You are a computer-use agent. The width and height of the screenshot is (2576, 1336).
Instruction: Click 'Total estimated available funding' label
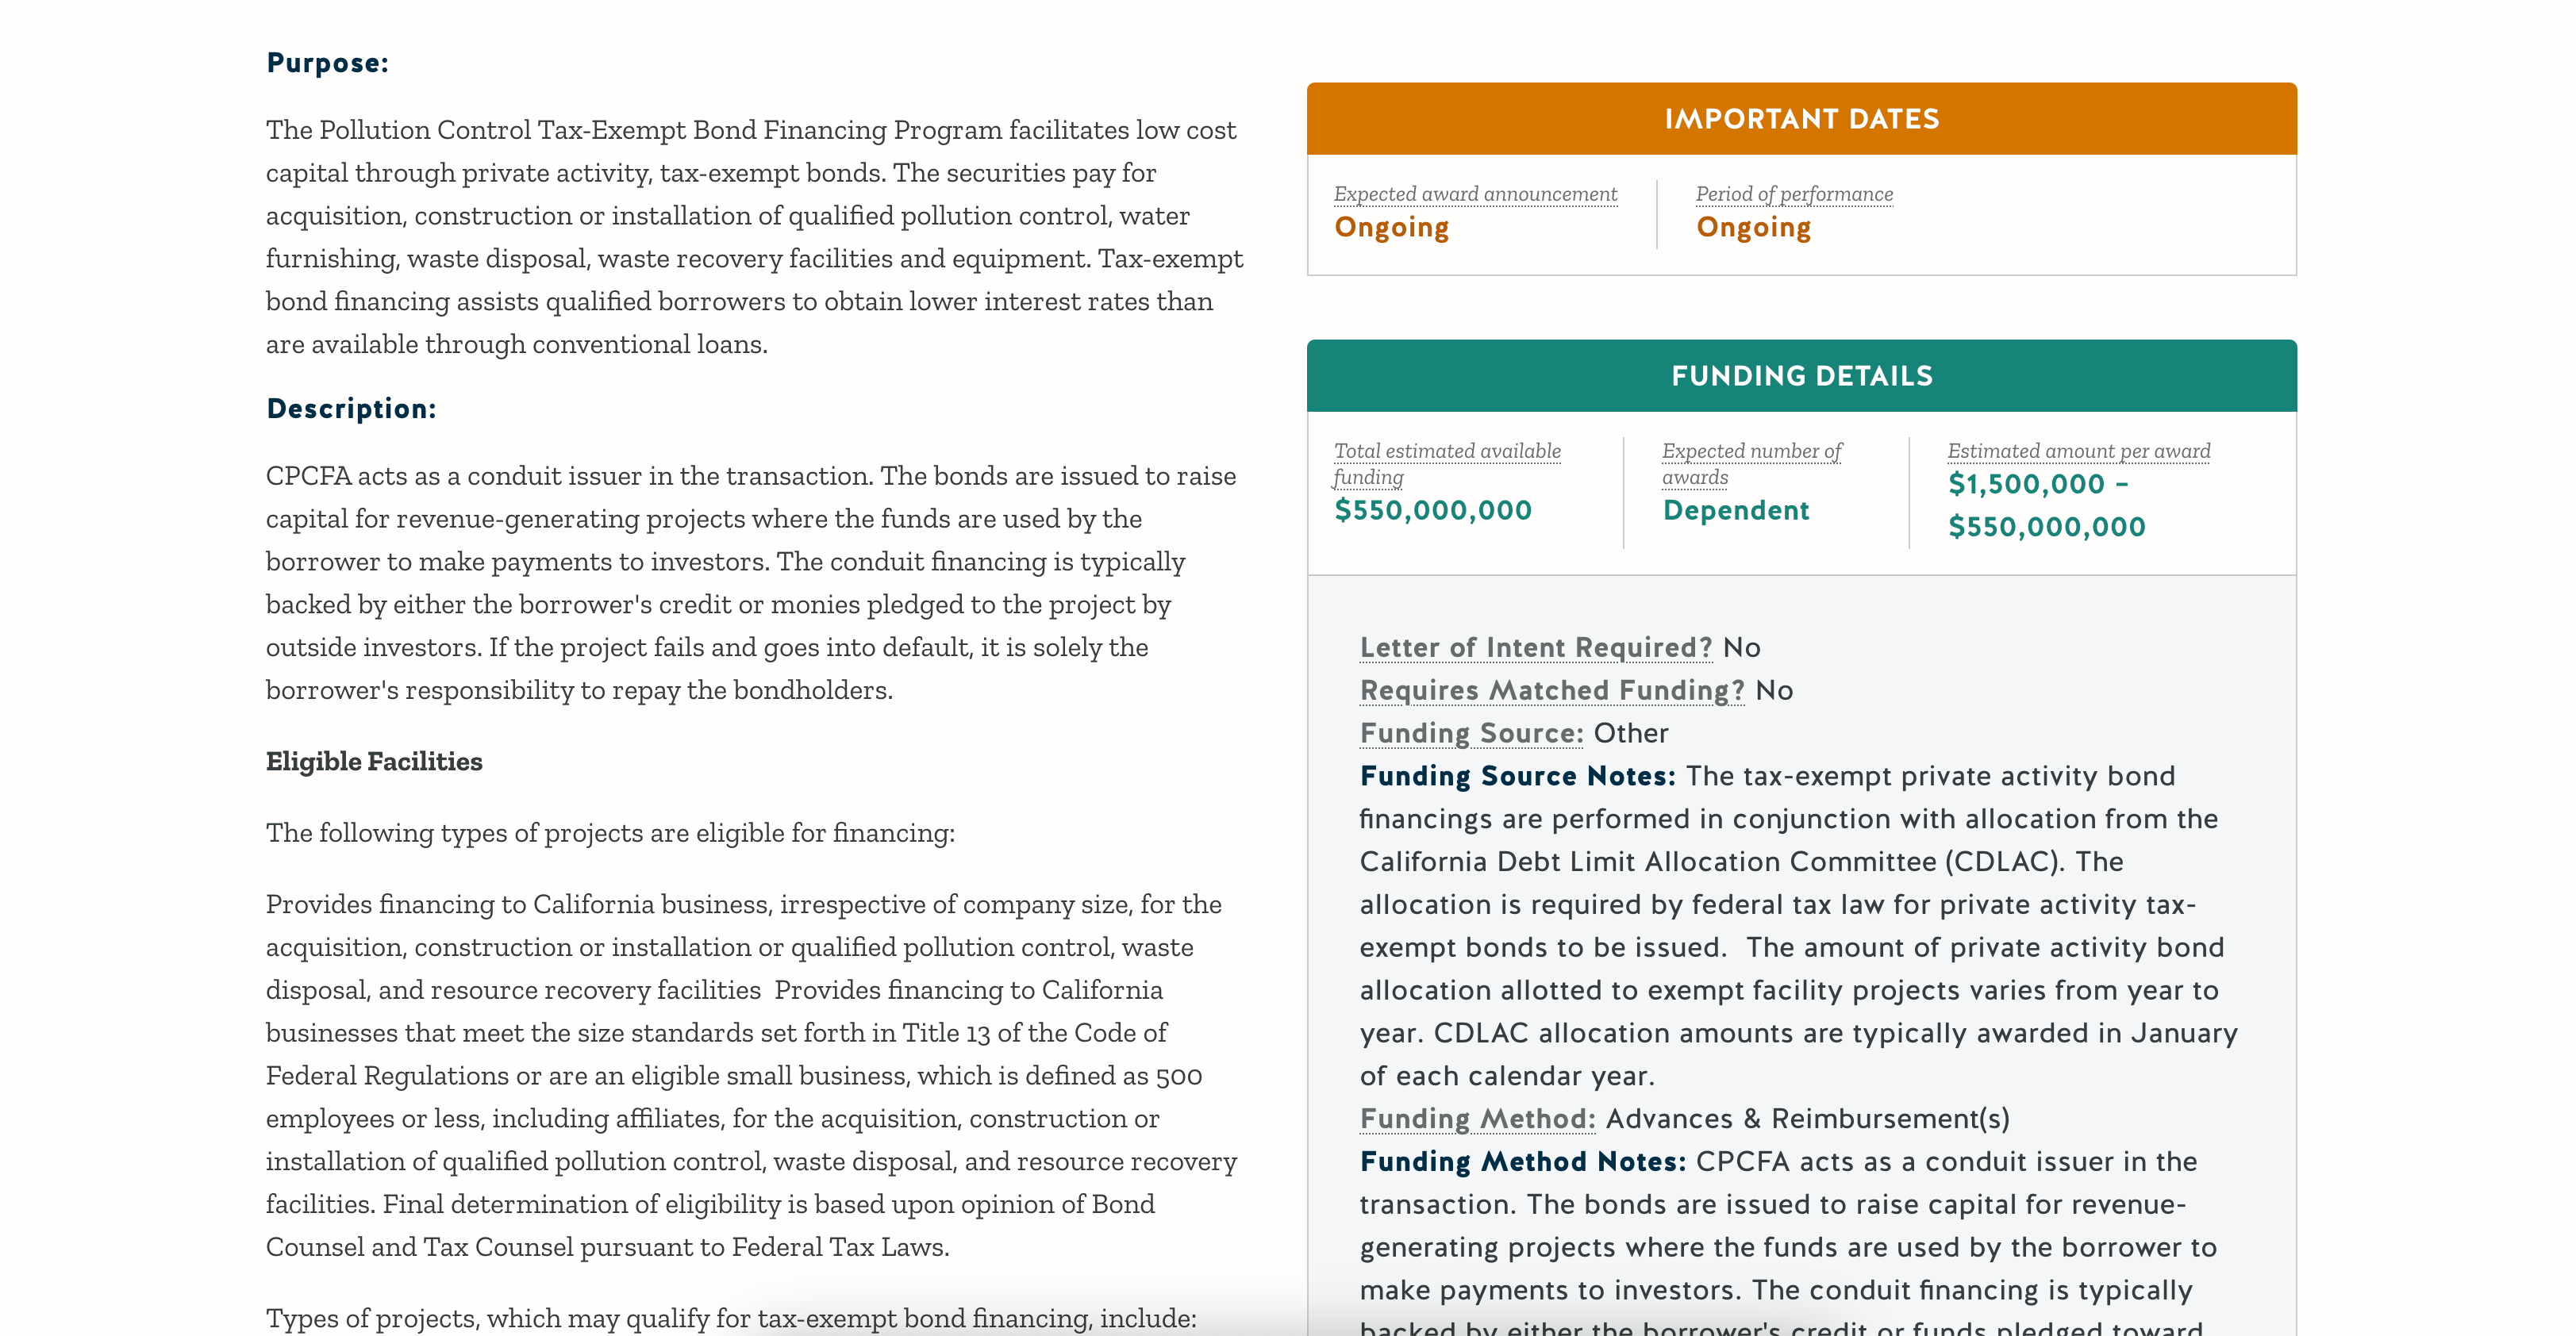tap(1447, 464)
